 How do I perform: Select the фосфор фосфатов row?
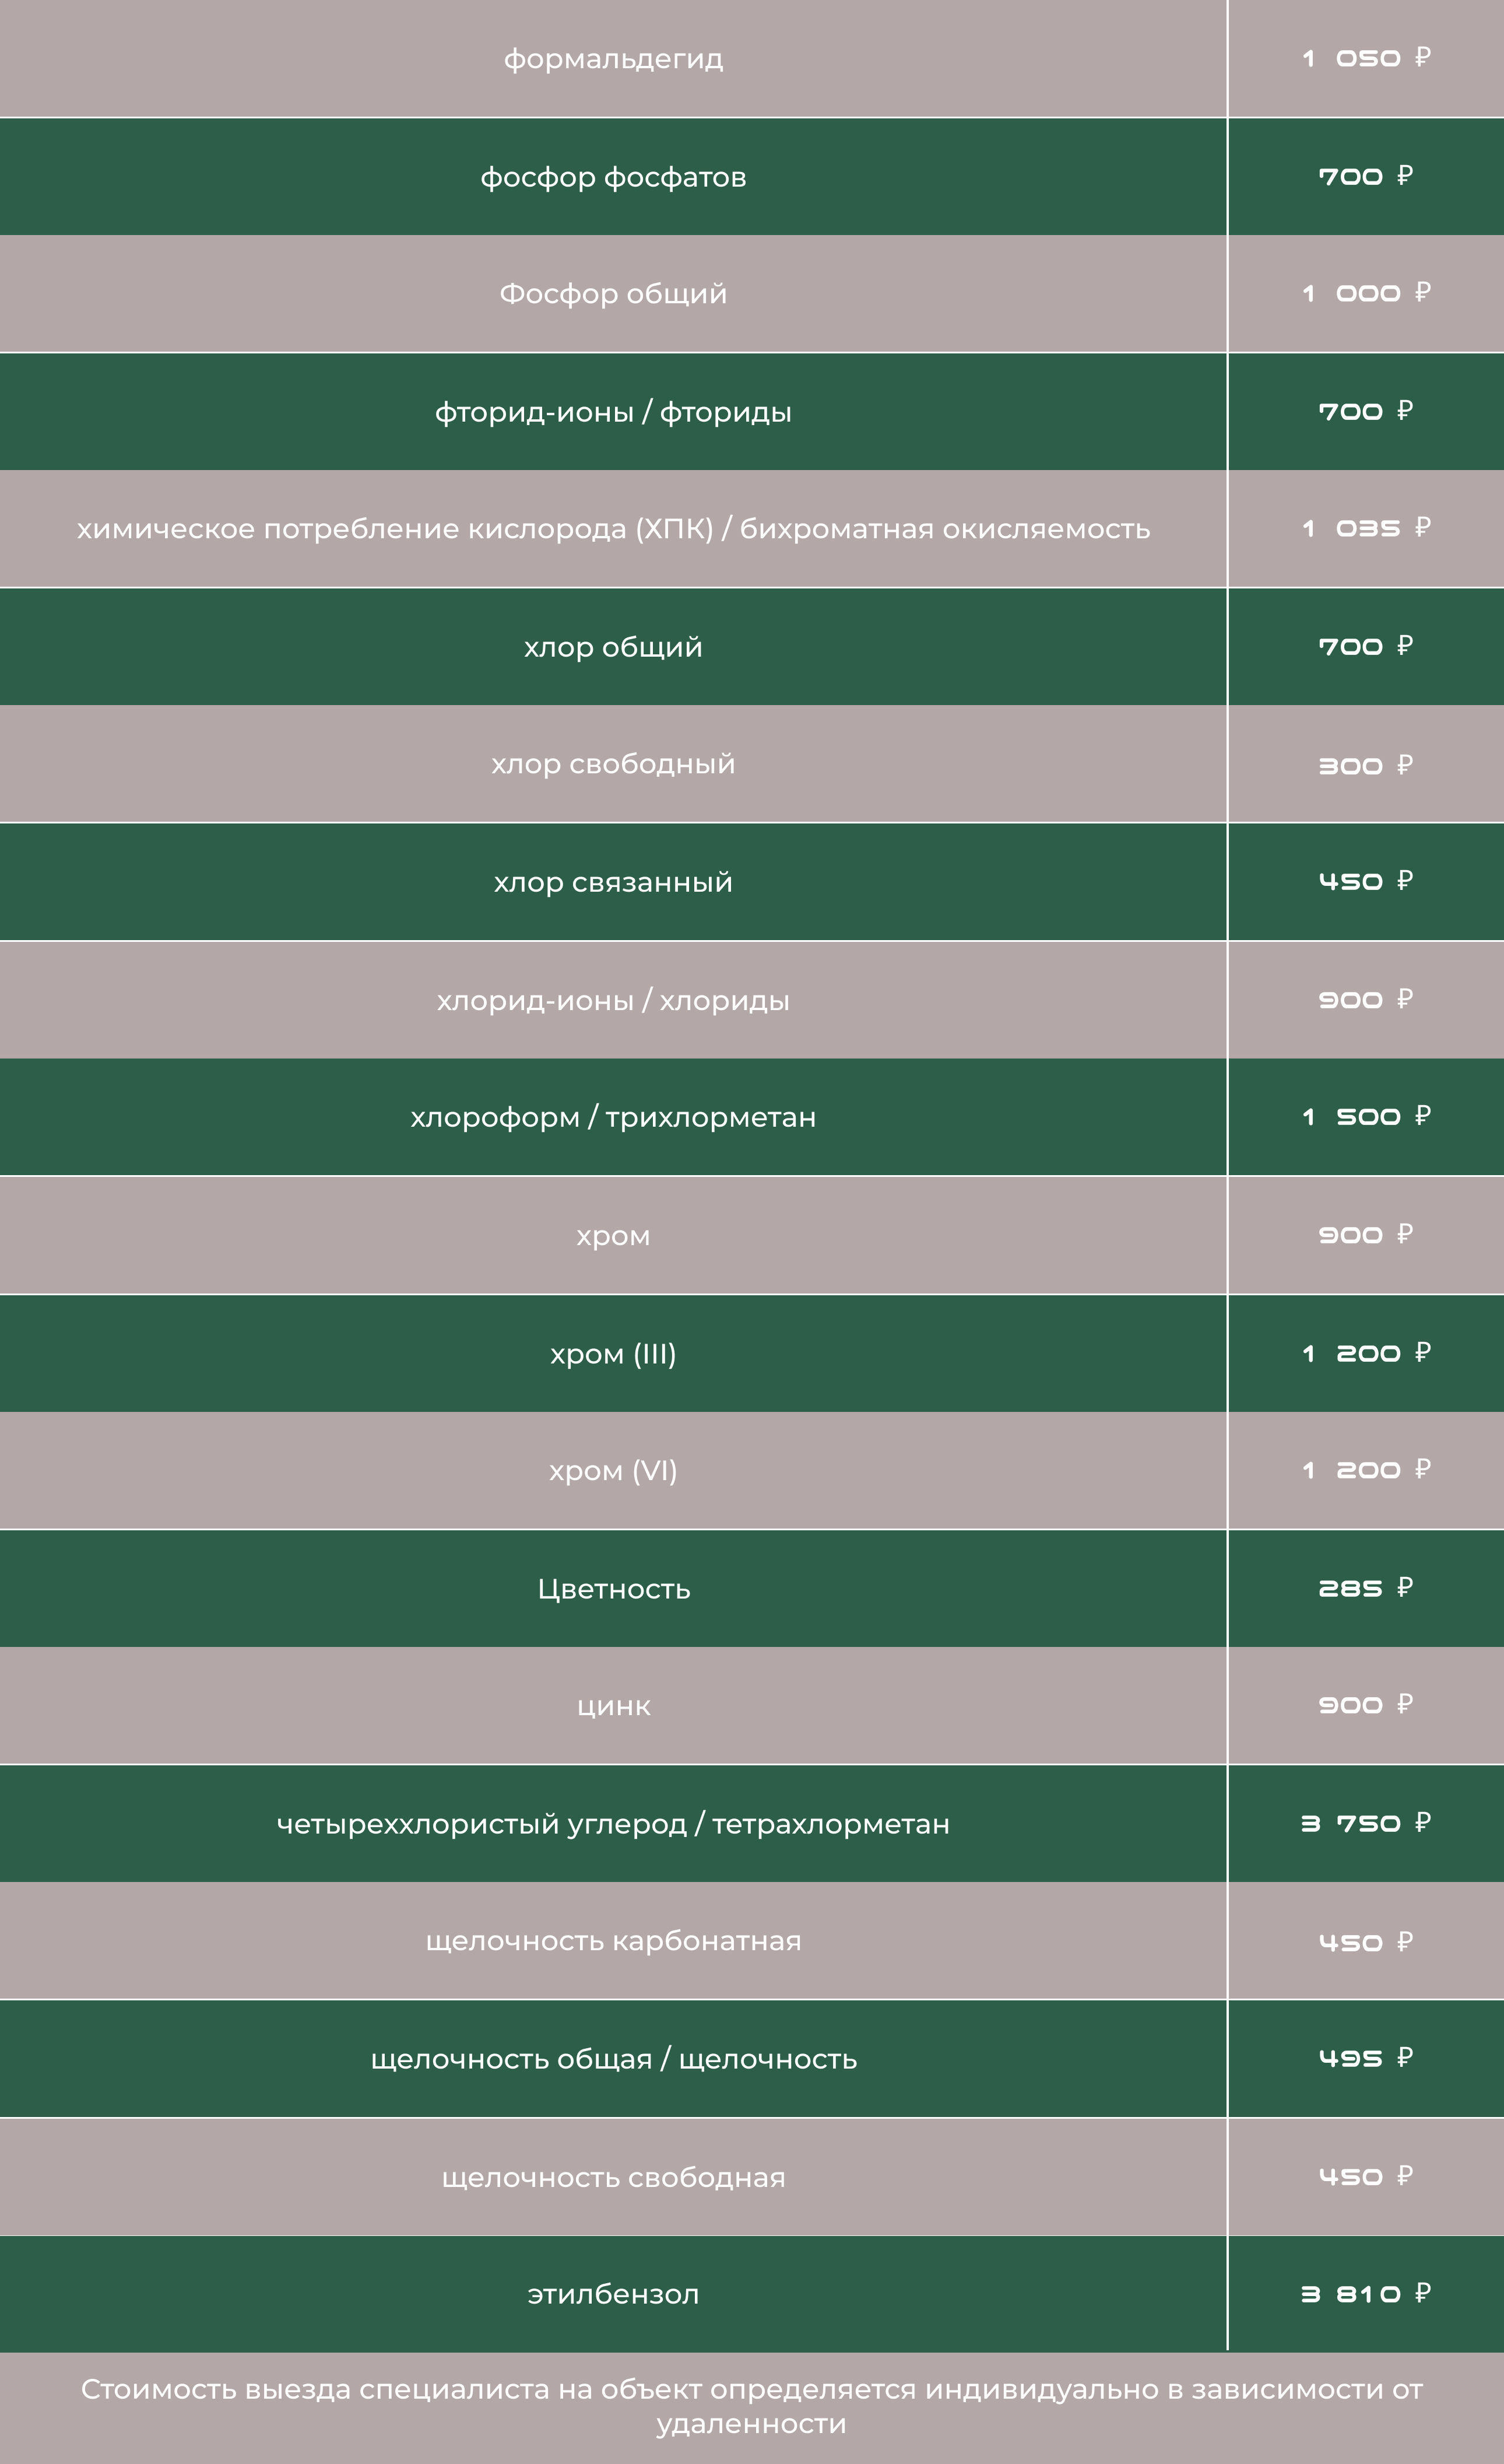(613, 177)
